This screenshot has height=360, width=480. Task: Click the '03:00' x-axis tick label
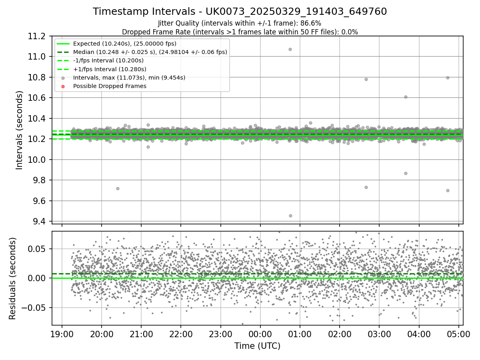click(x=379, y=334)
